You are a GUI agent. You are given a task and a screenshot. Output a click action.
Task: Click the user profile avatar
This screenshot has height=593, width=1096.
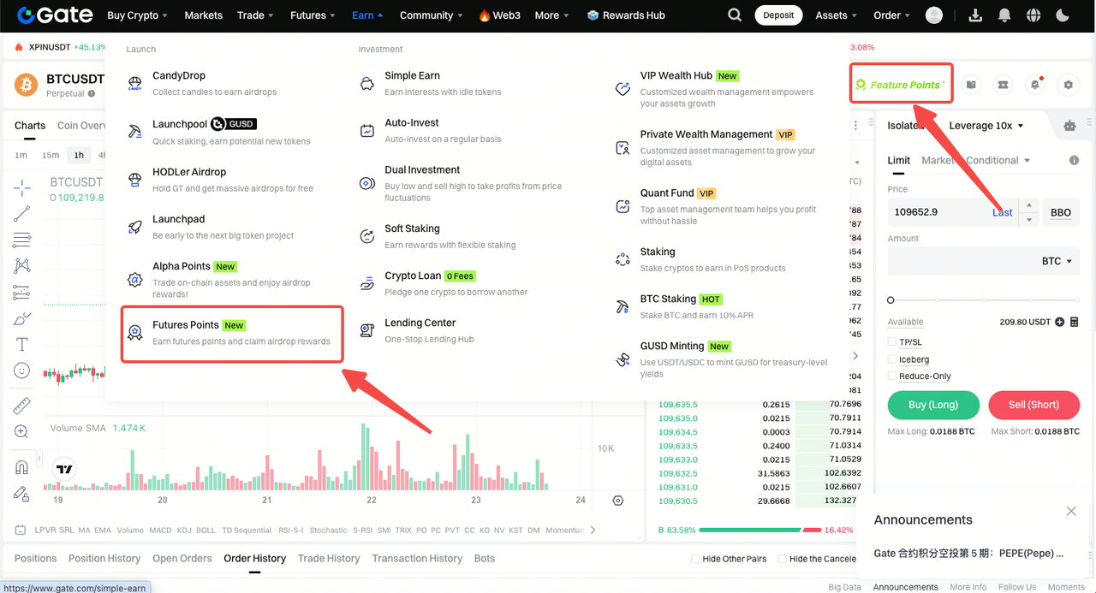coord(934,15)
